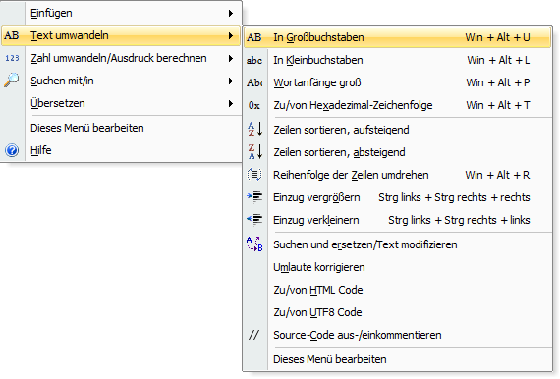Click the A-Z ascending sort icon
This screenshot has height=379, width=560.
point(255,130)
